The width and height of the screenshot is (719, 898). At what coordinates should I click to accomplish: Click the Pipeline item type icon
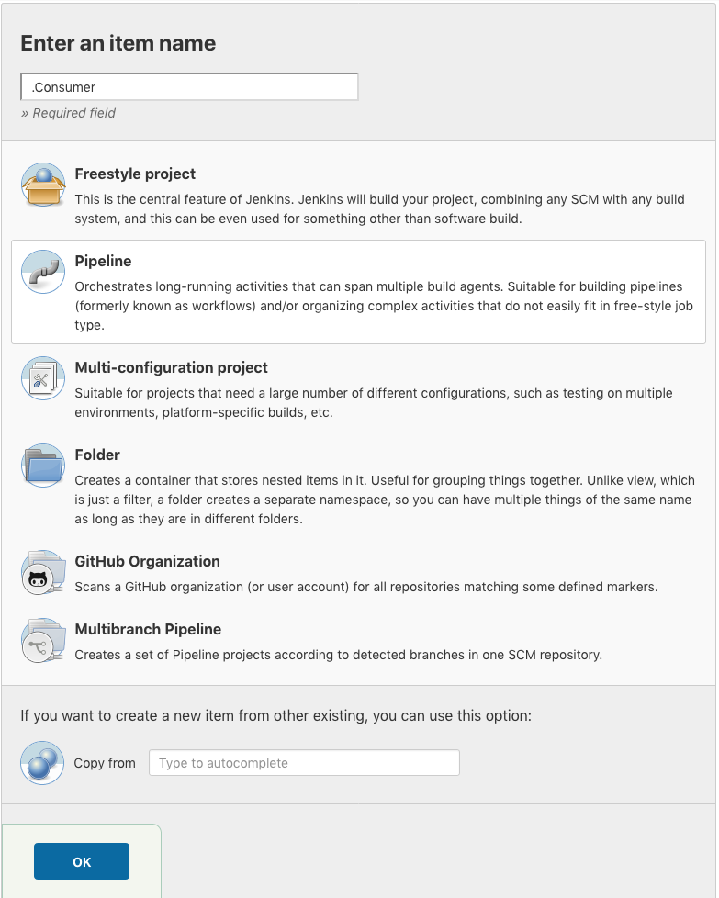[x=42, y=270]
